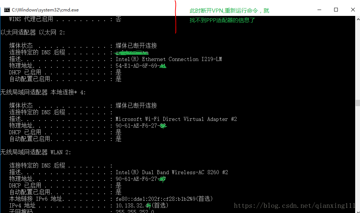Click the blog.csdn.net watermark link

[295, 205]
